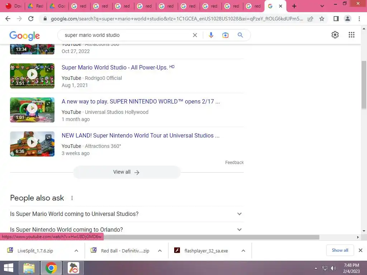This screenshot has height=275, width=367.
Task: Click View all videos button
Action: point(127,172)
